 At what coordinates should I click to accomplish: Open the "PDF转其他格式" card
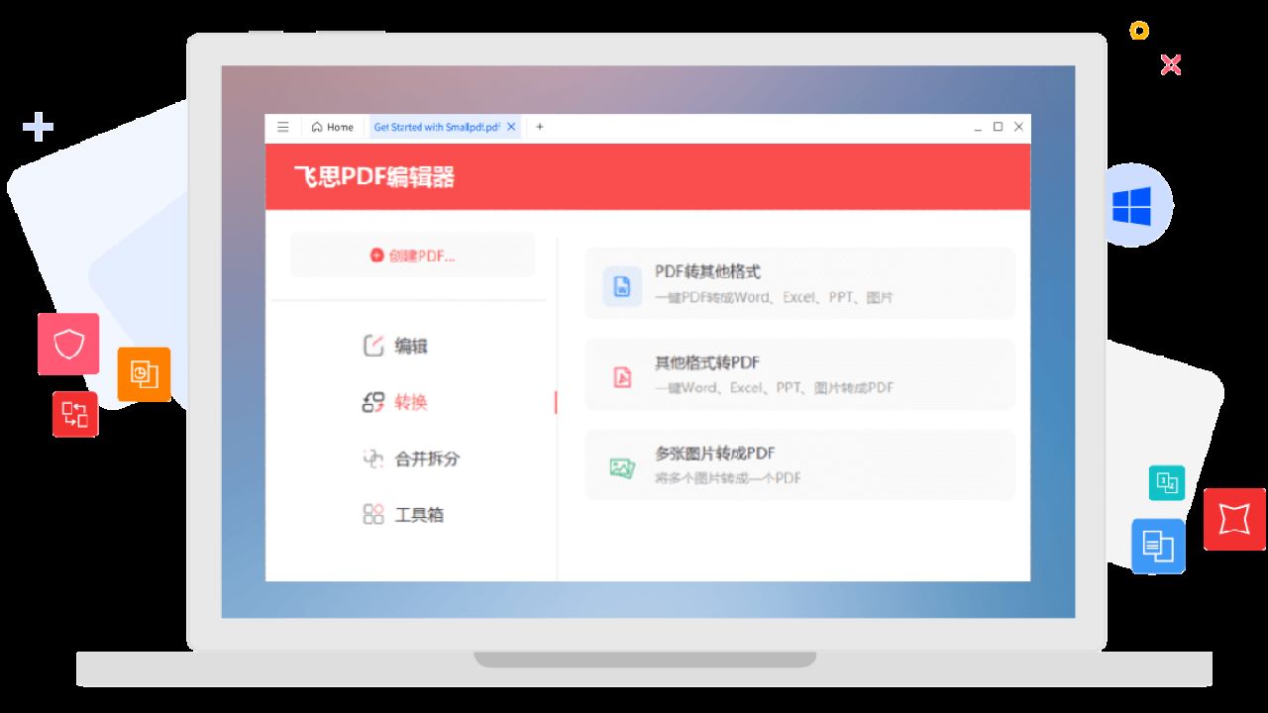pyautogui.click(x=800, y=282)
